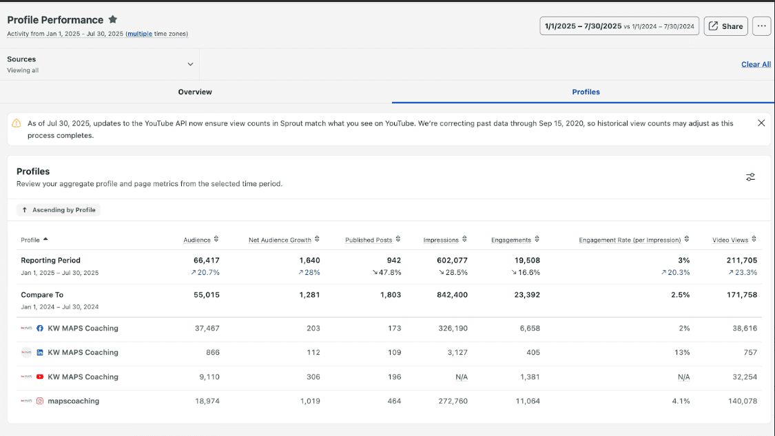775x436 pixels.
Task: Click the YouTube icon for KW MAPS Coaching
Action: [40, 377]
